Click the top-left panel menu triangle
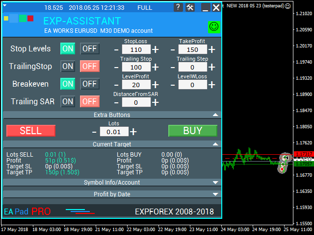 point(4,5)
